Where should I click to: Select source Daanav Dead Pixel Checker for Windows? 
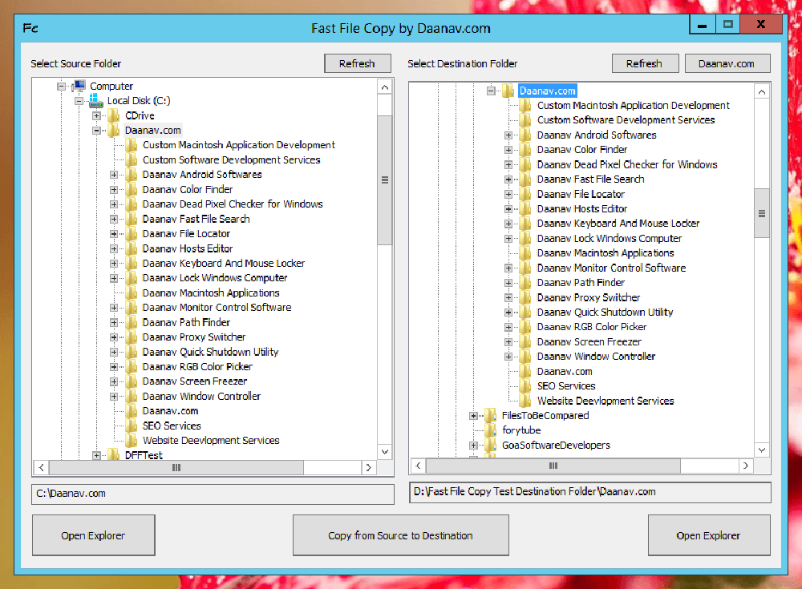(233, 204)
